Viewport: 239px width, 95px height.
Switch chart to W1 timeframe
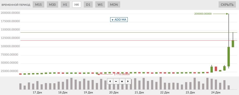tap(100, 4)
